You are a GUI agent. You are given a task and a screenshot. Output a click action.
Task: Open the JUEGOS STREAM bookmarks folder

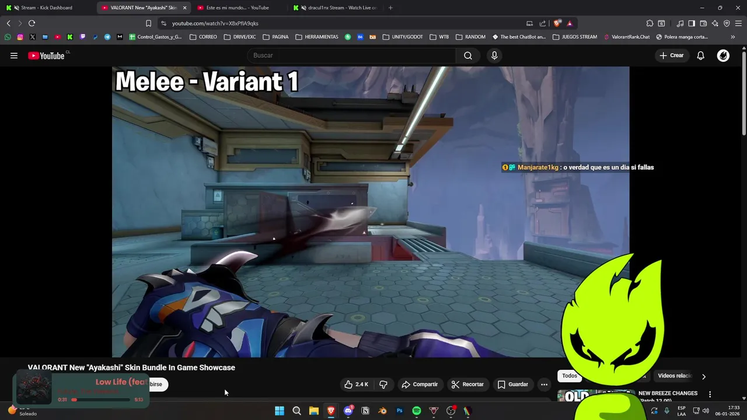click(x=574, y=37)
